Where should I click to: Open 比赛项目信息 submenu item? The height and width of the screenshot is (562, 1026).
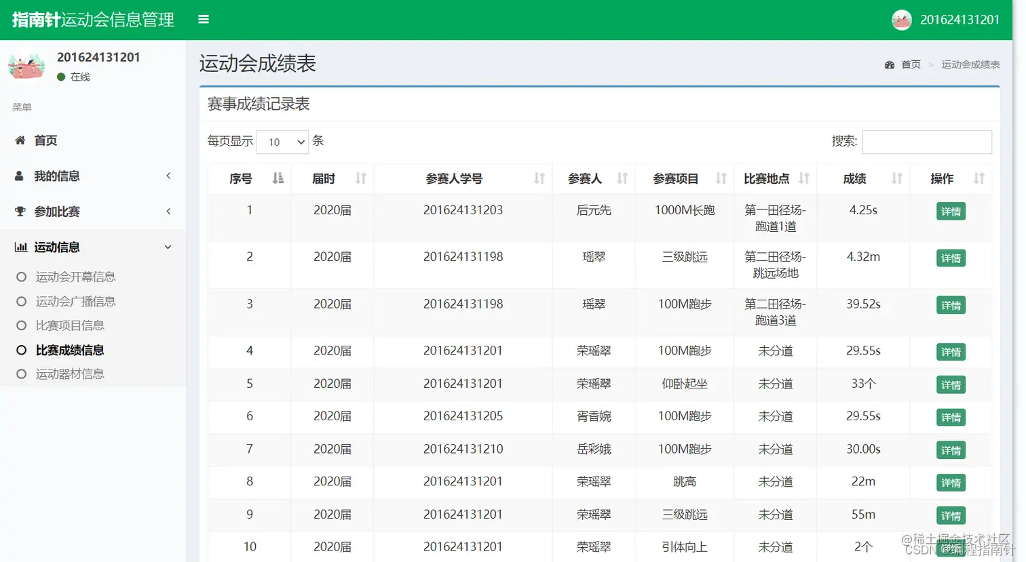70,325
